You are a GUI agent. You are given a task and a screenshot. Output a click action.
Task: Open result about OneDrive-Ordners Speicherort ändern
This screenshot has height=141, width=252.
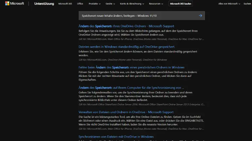coord(126,26)
